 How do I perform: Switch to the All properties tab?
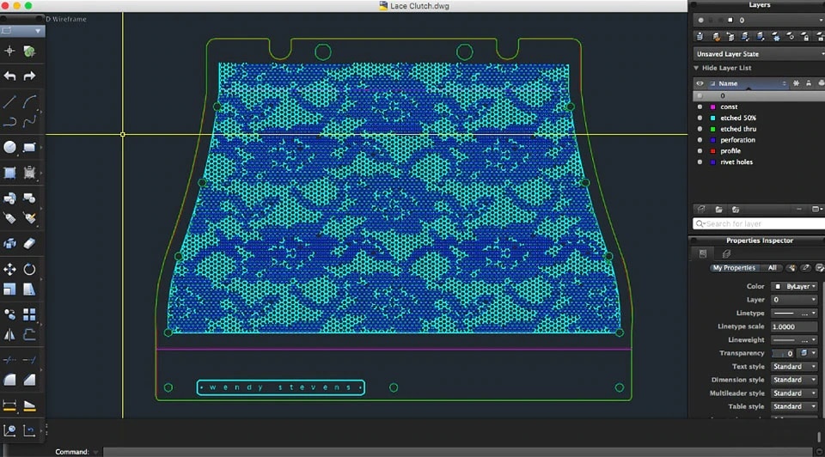(772, 268)
